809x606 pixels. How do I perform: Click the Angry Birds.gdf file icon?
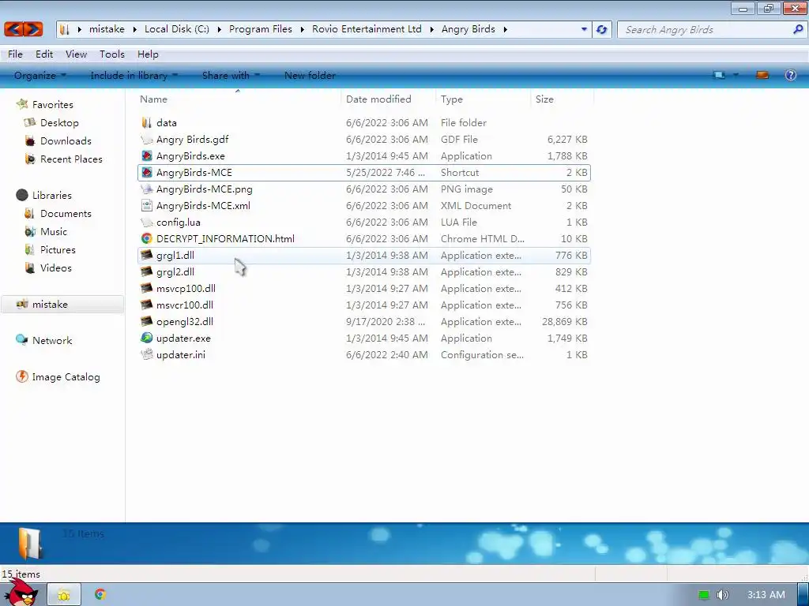point(146,139)
